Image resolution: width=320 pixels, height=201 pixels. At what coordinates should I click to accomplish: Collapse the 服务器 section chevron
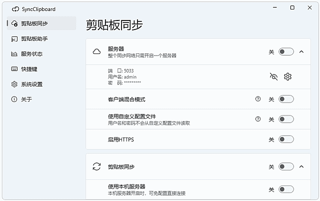(x=301, y=51)
